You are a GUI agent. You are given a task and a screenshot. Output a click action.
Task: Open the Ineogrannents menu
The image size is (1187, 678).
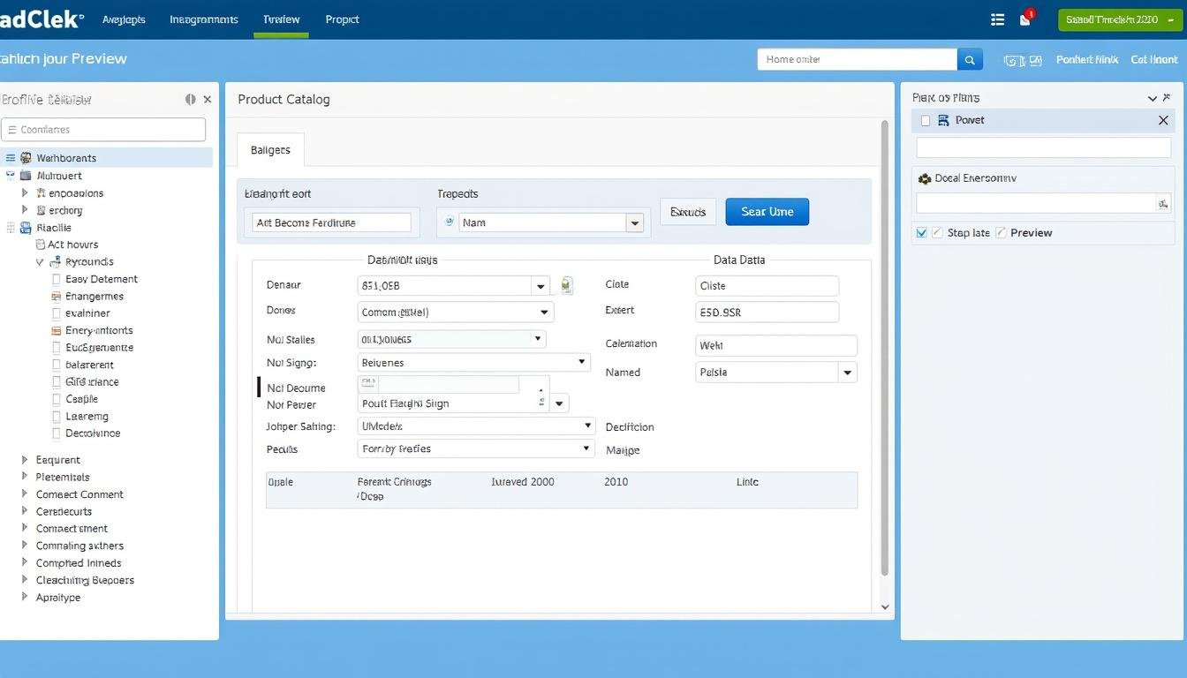(203, 19)
